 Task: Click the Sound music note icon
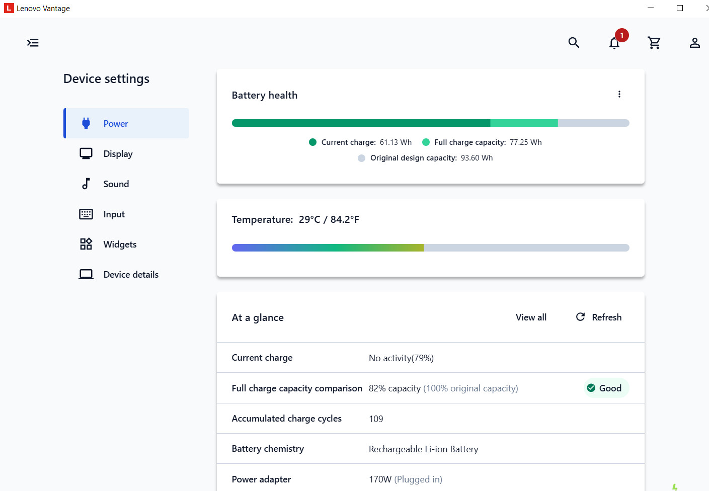coord(86,184)
